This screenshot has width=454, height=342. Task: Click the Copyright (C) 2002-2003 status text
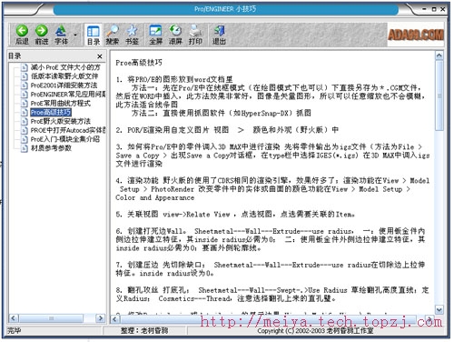(315, 331)
